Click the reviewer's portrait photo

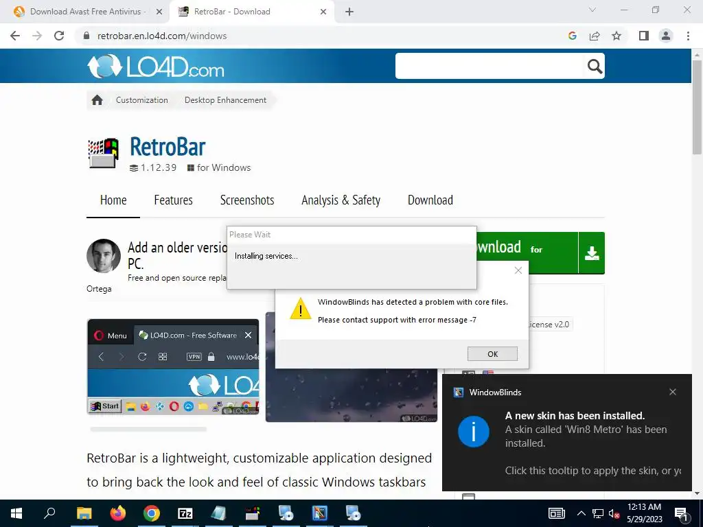coord(104,256)
